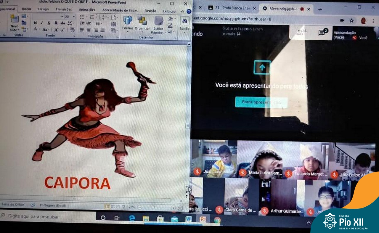Viewport: 379px width, 233px height.
Task: Click the Cortana circle taskbar icon
Action: 103,218
